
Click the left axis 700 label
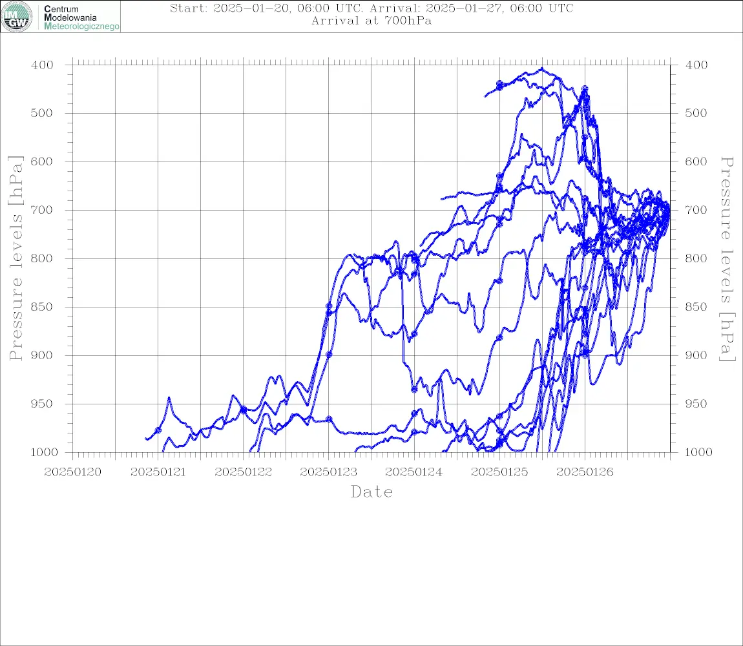(x=42, y=210)
